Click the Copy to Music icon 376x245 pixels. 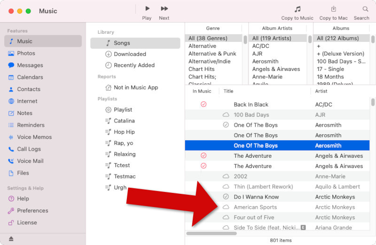tap(298, 9)
